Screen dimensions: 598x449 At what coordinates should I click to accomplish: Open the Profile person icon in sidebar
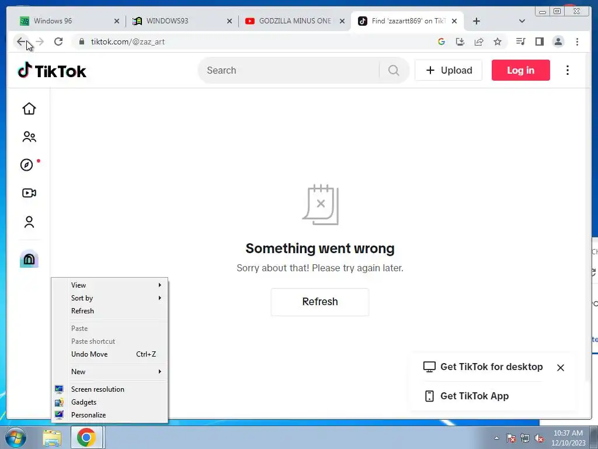pyautogui.click(x=29, y=222)
